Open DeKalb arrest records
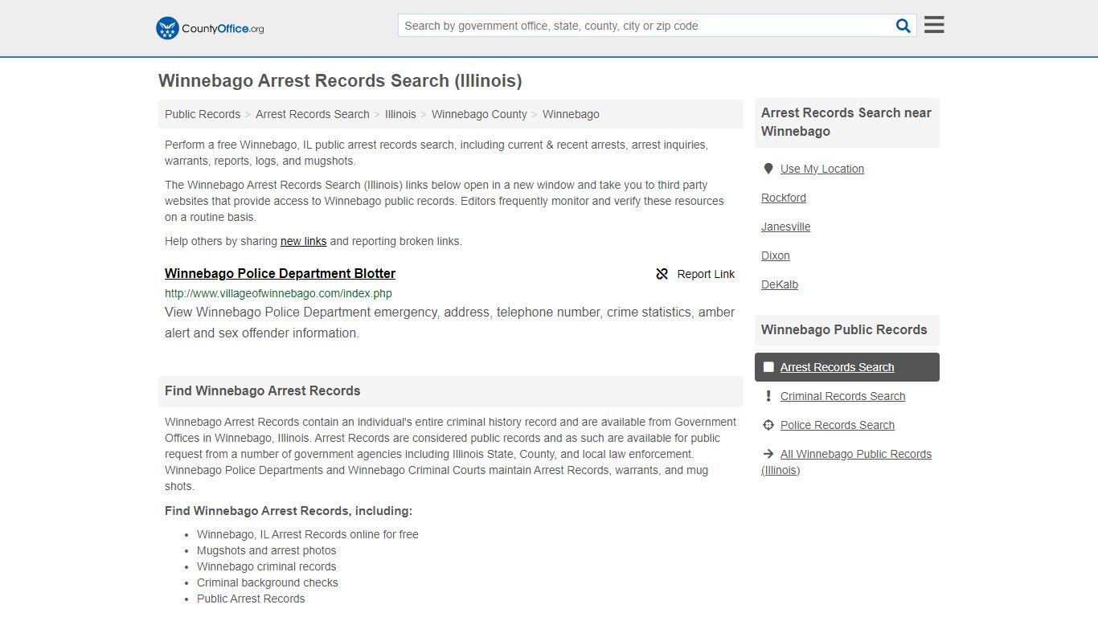This screenshot has width=1098, height=617. [x=780, y=284]
